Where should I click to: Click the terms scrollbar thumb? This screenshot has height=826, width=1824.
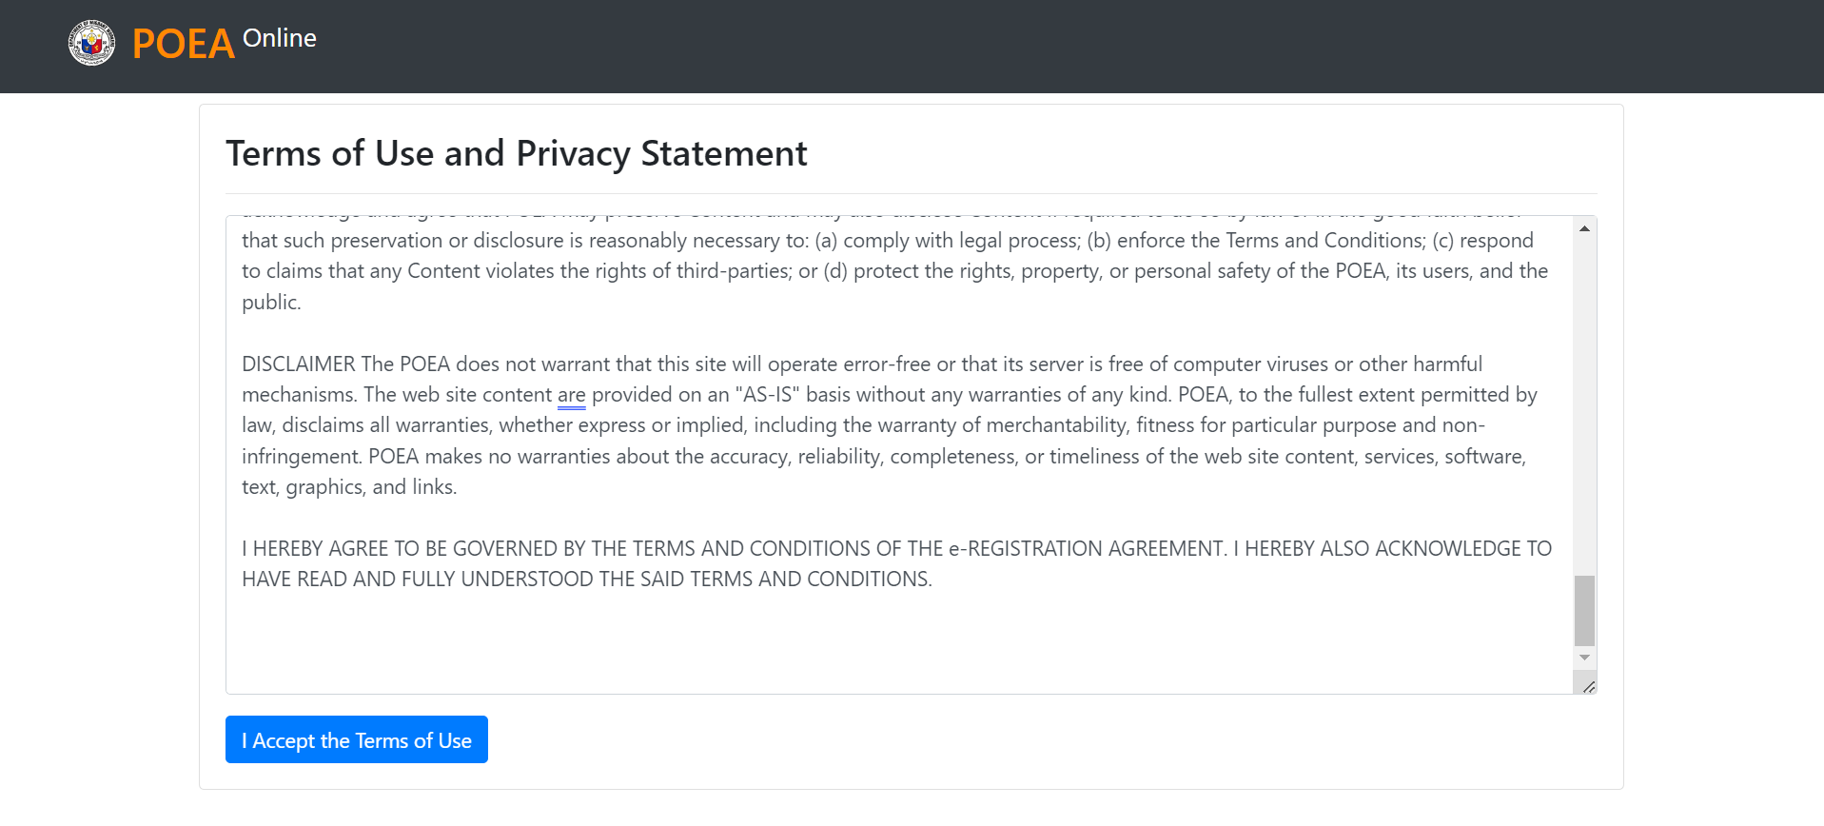pyautogui.click(x=1584, y=610)
